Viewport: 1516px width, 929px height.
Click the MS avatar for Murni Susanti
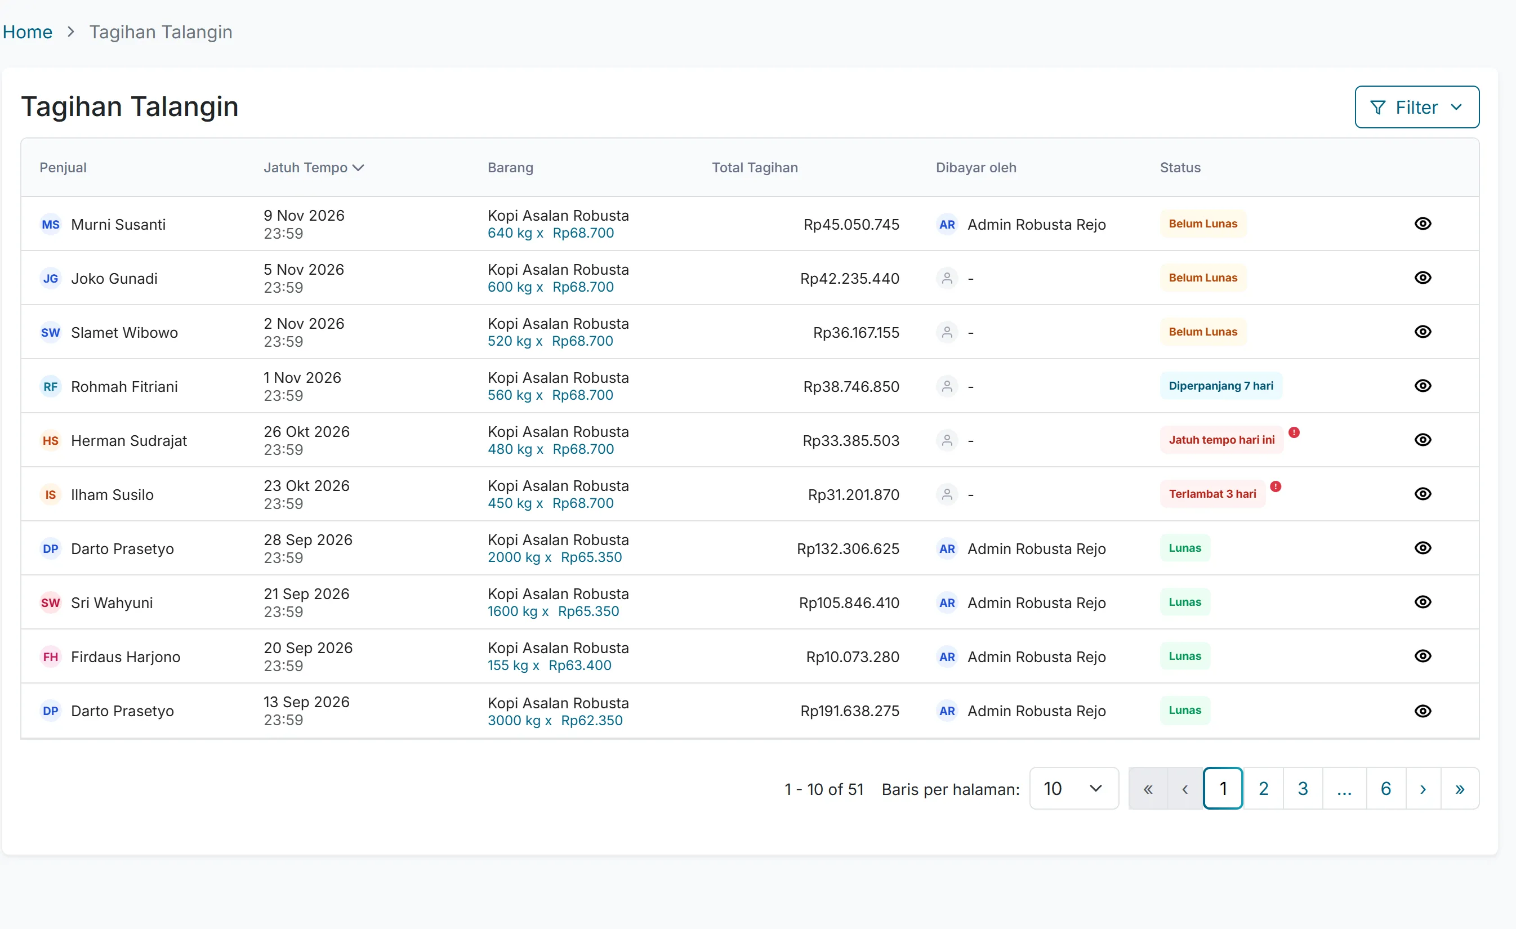tap(51, 225)
